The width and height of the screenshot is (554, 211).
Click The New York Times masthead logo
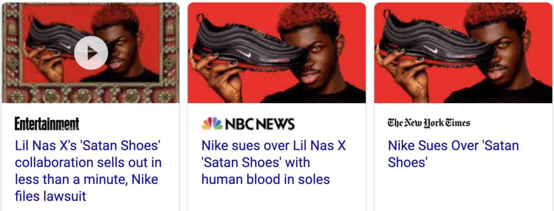[x=429, y=123]
